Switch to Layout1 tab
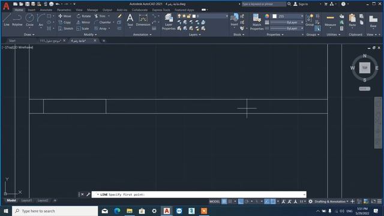The height and width of the screenshot is (216, 384). [26, 200]
